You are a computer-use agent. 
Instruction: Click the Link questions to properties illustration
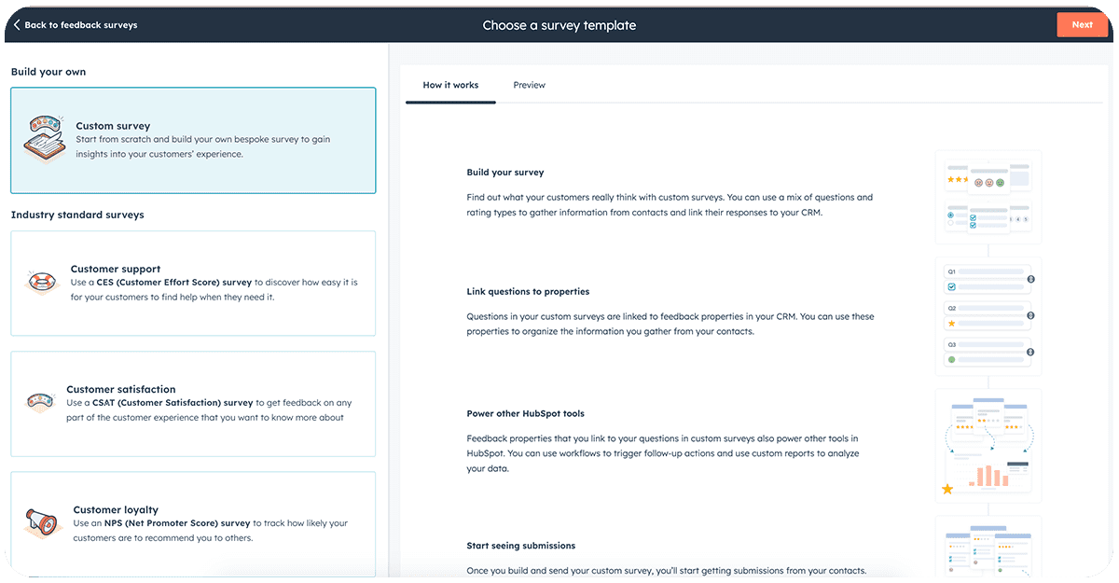point(988,317)
